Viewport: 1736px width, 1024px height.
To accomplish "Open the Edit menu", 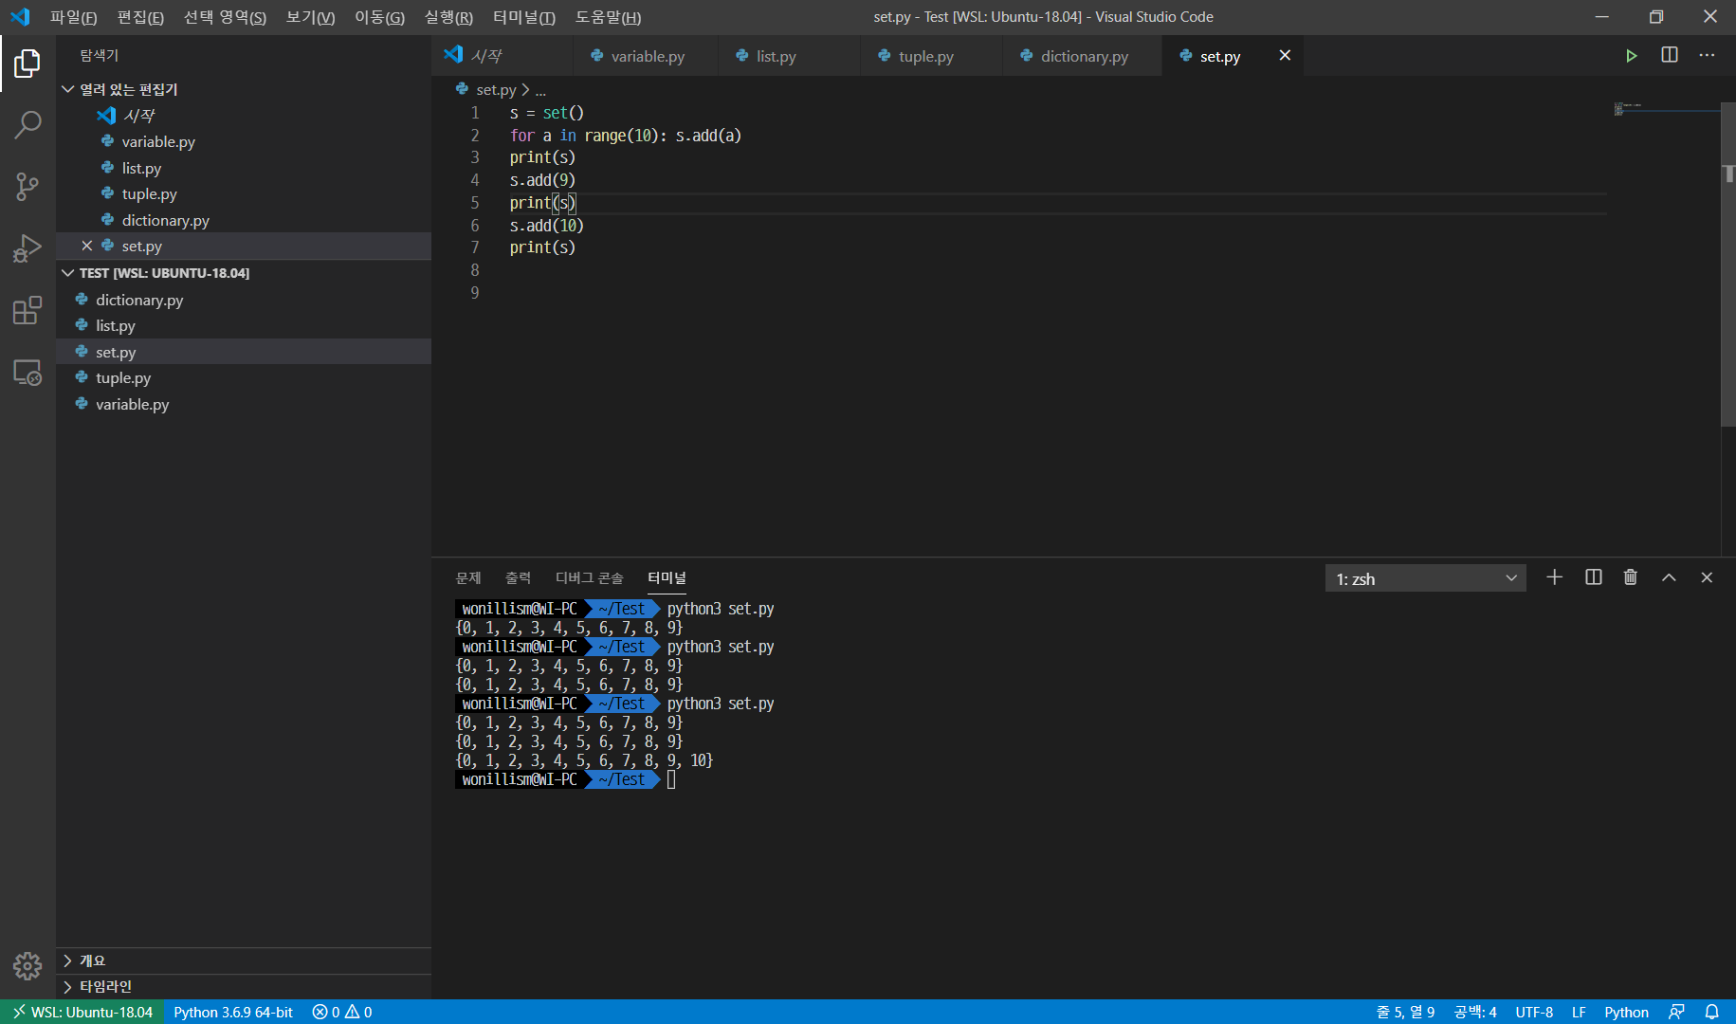I will (x=140, y=17).
